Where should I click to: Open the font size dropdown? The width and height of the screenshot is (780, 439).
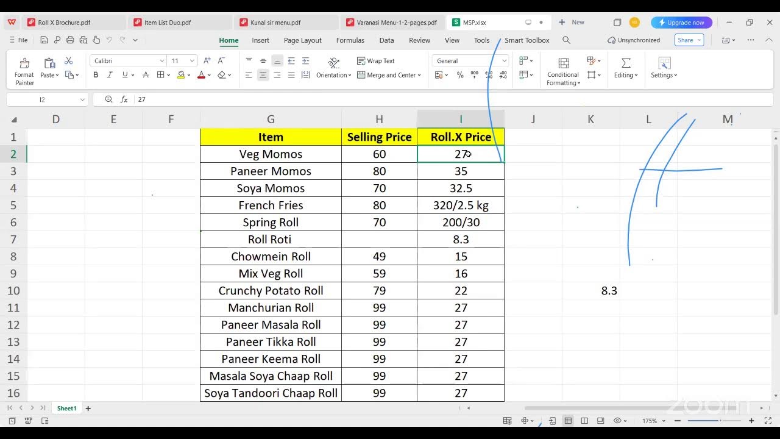point(192,61)
